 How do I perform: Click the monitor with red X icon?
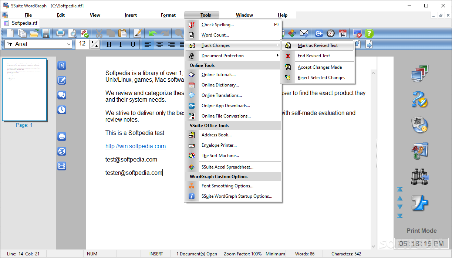click(x=357, y=34)
